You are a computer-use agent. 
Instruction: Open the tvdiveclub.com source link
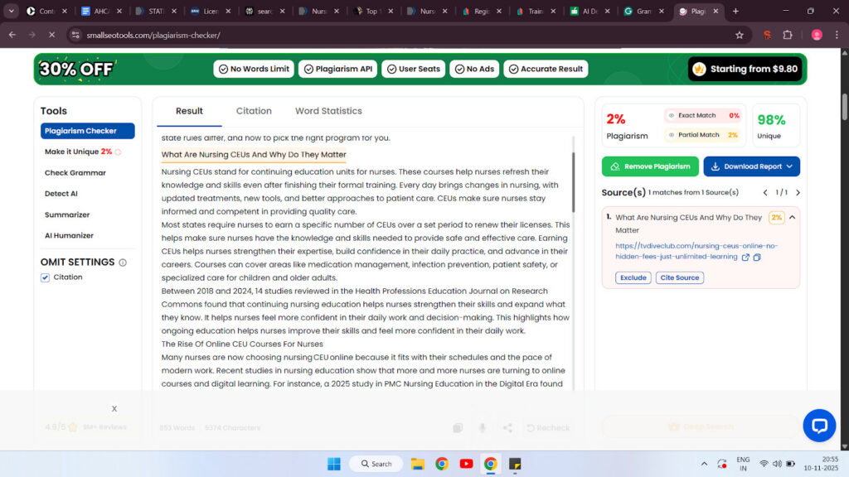click(x=684, y=251)
